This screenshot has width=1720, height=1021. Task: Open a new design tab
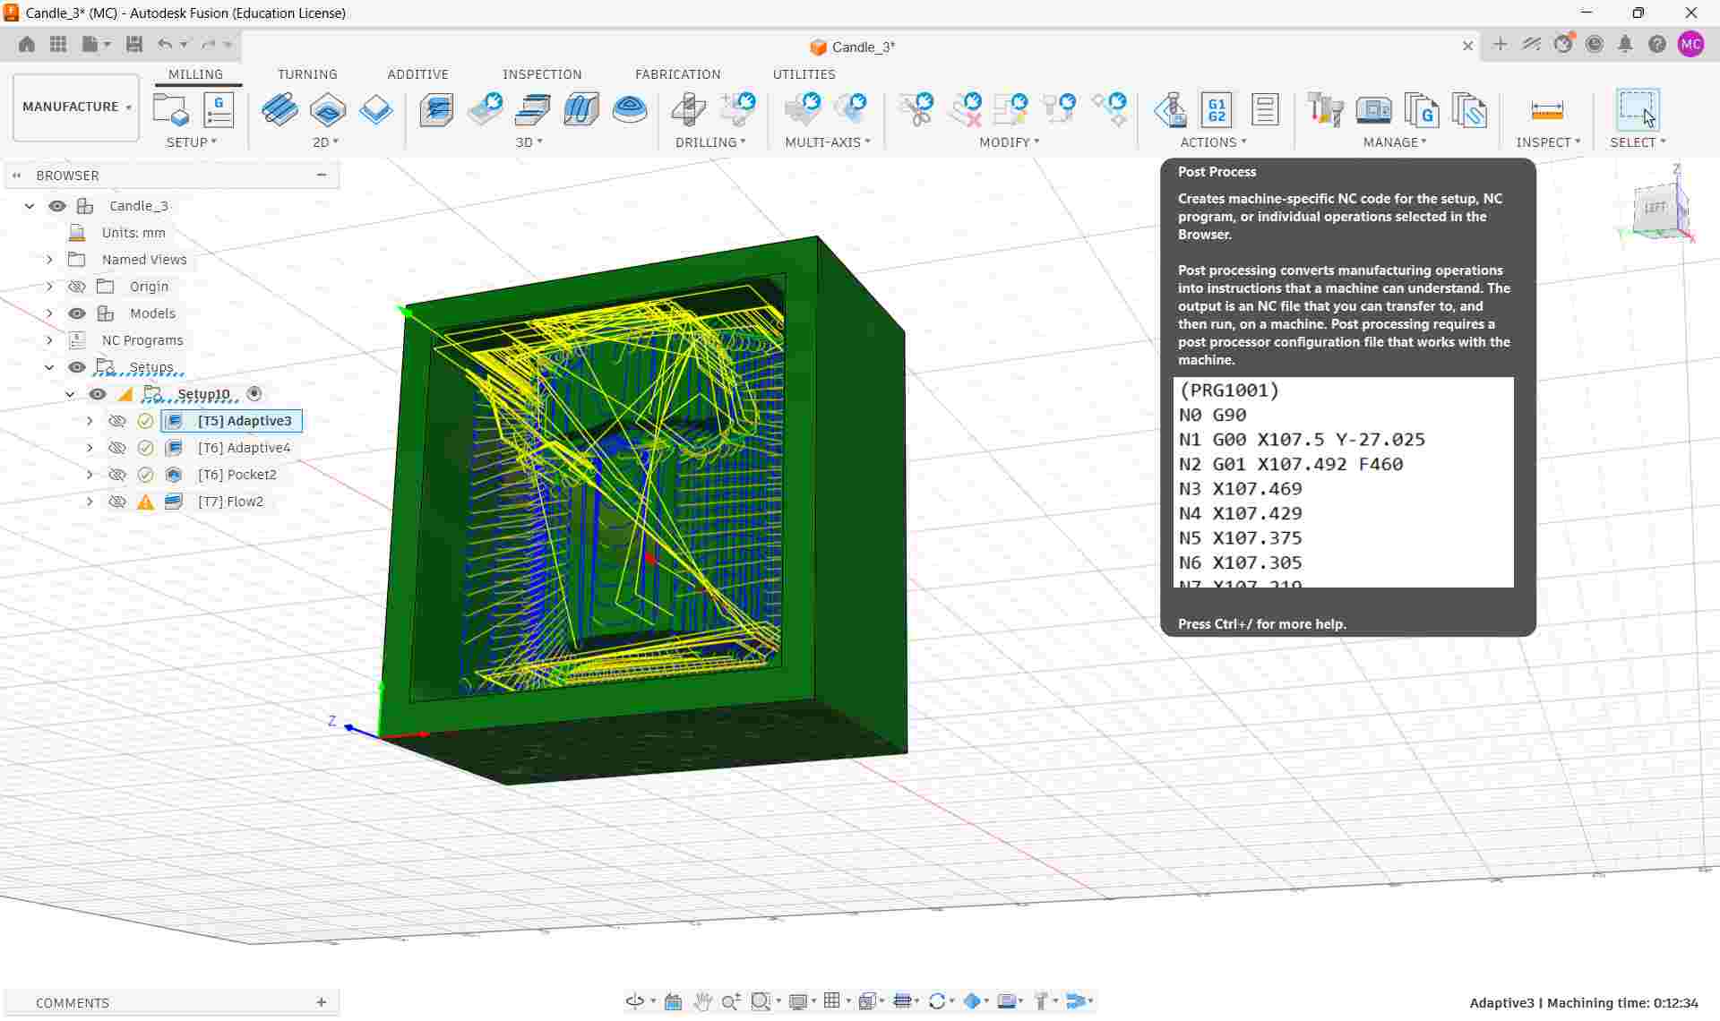[1500, 44]
